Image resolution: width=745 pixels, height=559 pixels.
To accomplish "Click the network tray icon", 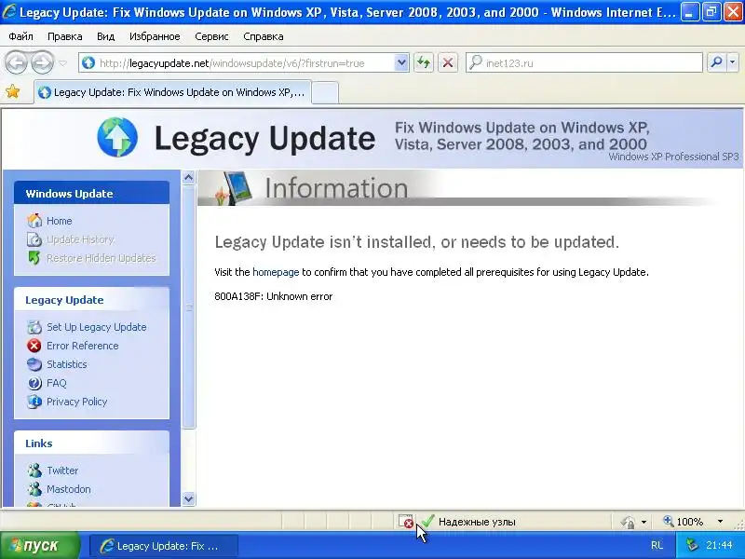I will (693, 545).
